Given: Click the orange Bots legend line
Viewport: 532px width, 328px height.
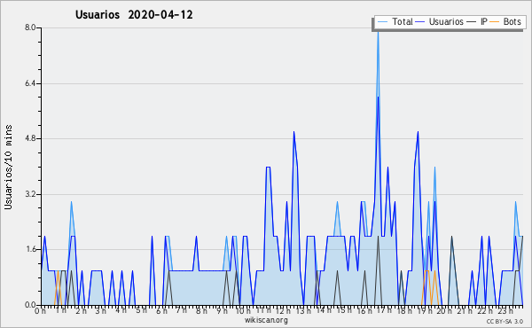Looking at the screenshot, I should (495, 21).
